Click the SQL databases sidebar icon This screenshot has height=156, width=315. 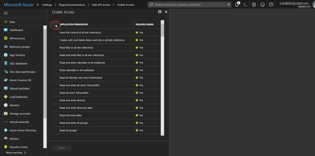click(6, 63)
